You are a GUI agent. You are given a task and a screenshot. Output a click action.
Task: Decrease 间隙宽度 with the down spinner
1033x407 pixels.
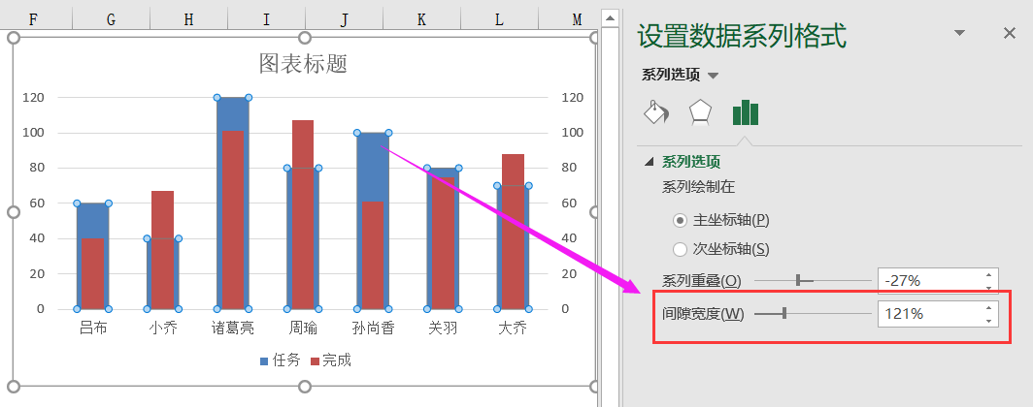click(989, 320)
